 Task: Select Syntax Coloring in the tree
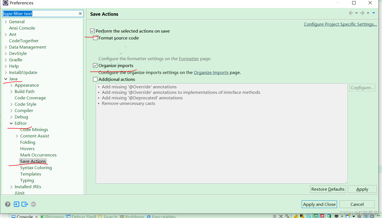[36, 168]
